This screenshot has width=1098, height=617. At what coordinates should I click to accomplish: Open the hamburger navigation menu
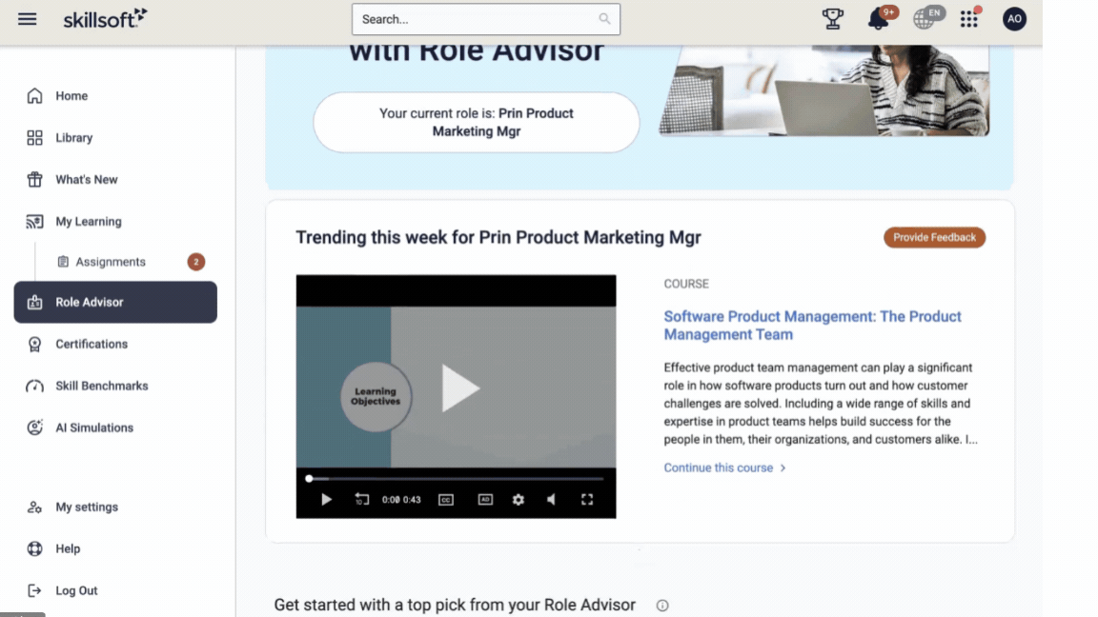click(28, 19)
